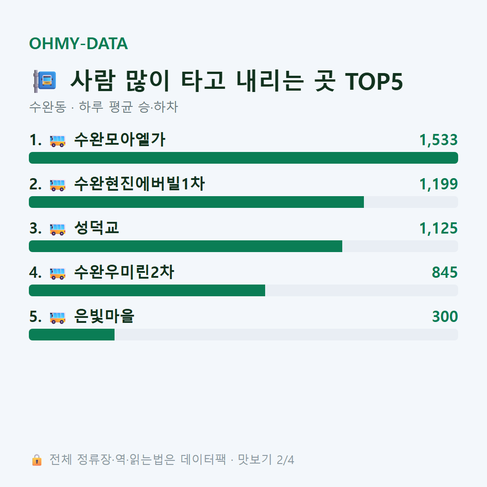Click the bus icon beside 성덕교
The image size is (487, 487).
point(57,229)
